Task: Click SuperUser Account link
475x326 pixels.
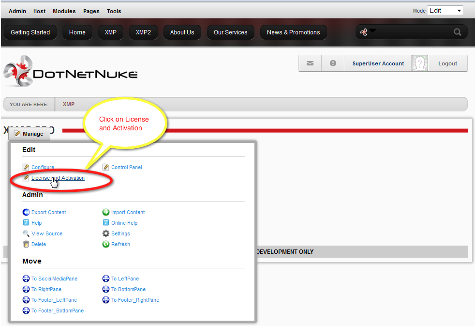Action: pyautogui.click(x=378, y=63)
